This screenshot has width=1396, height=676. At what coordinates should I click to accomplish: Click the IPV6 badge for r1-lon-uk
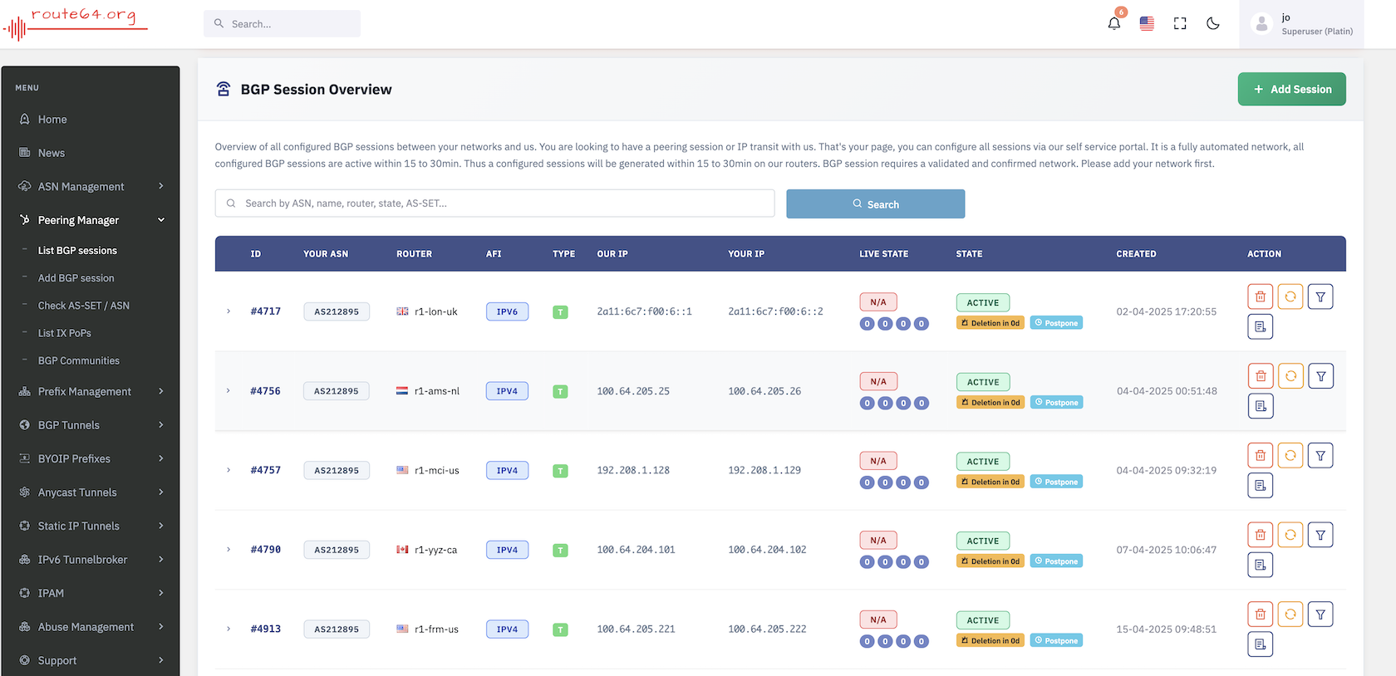coord(507,311)
